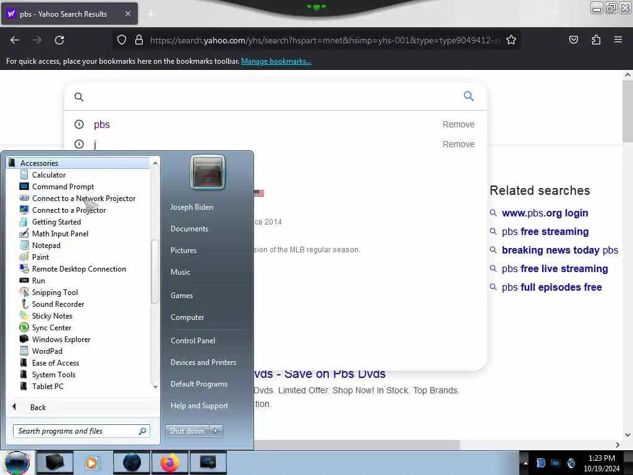Save page to Pocket
The width and height of the screenshot is (633, 475).
pyautogui.click(x=573, y=40)
